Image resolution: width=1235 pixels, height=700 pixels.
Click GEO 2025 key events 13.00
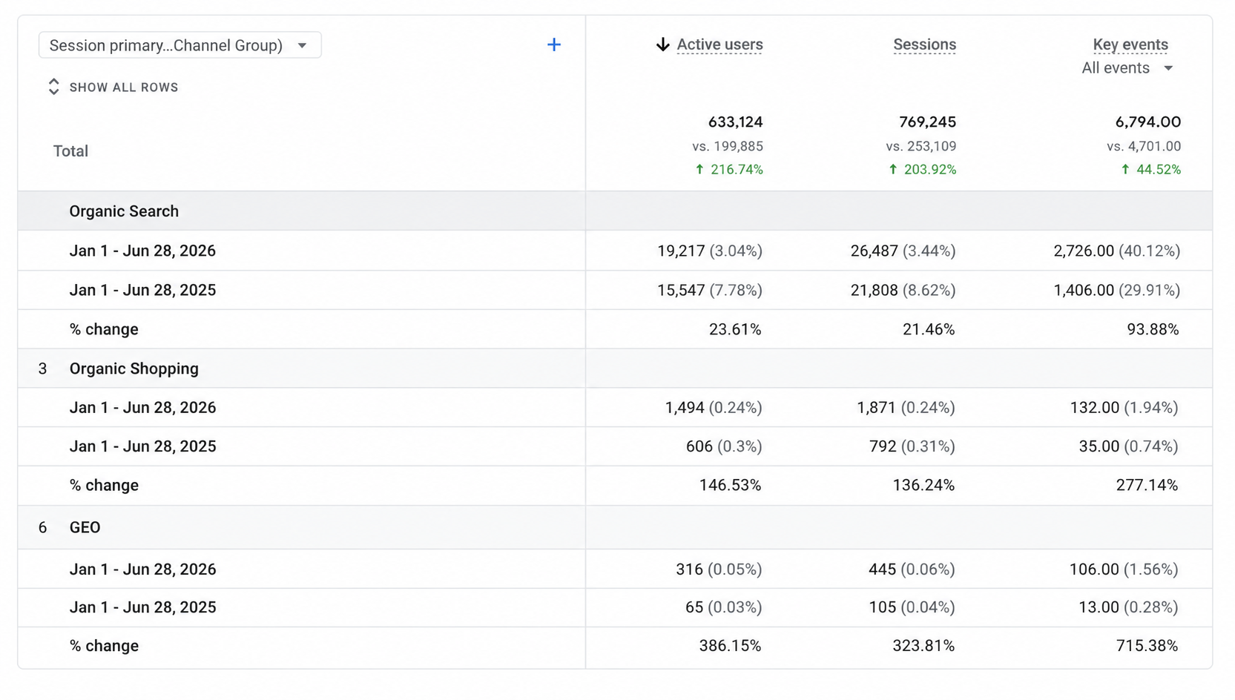pyautogui.click(x=1099, y=607)
